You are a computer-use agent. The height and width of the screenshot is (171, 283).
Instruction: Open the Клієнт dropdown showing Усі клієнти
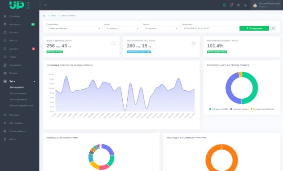click(123, 28)
